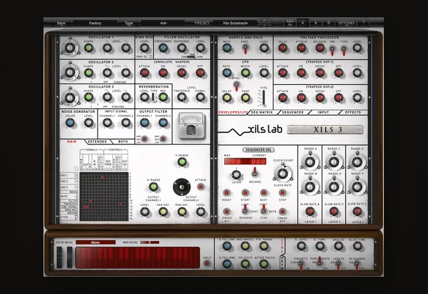Open the -Init- type selector

tap(163, 23)
